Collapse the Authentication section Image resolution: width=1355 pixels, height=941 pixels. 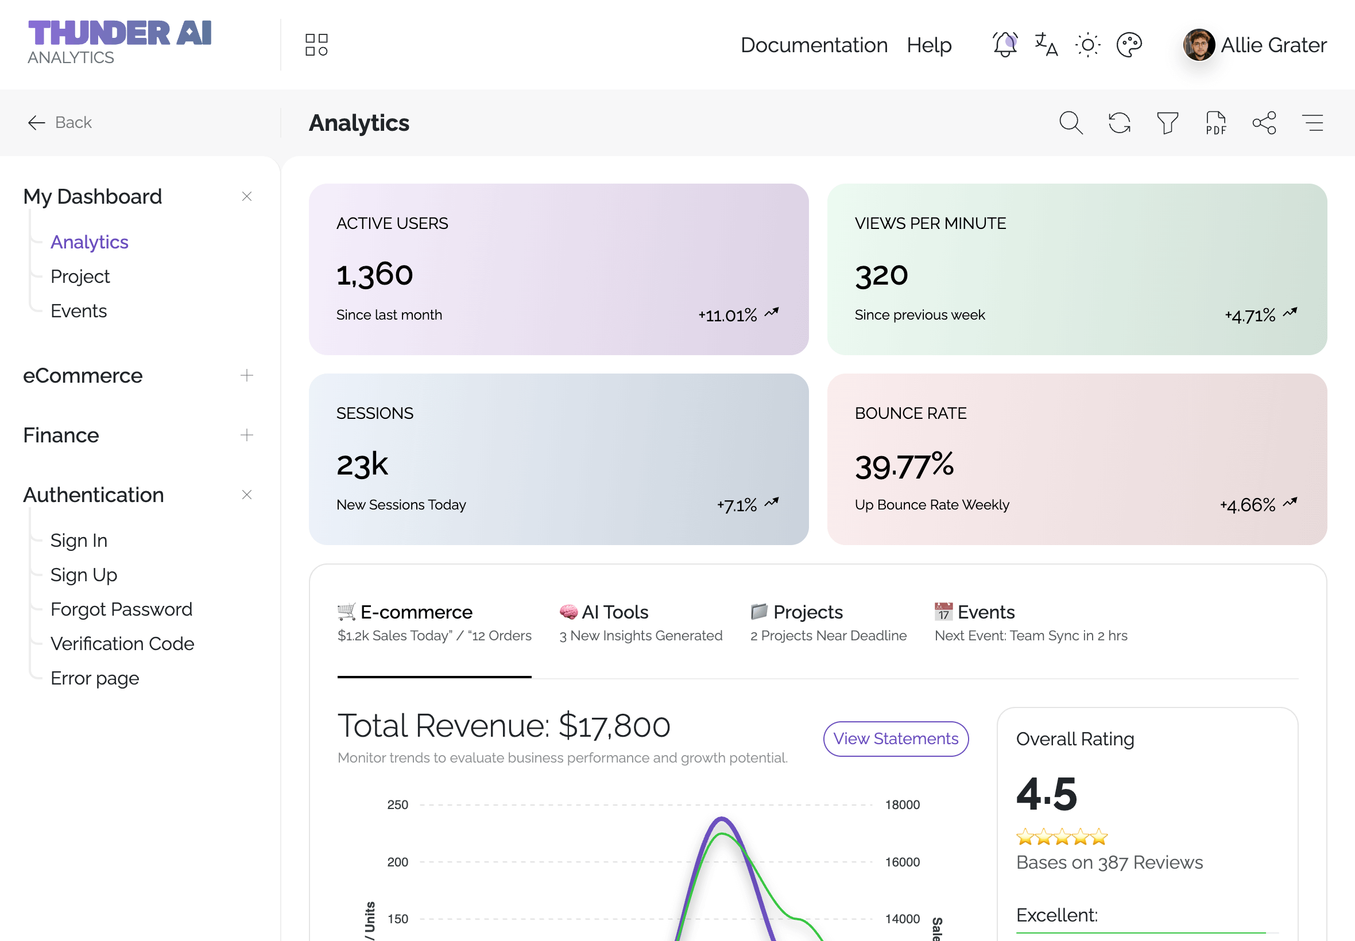(x=246, y=495)
